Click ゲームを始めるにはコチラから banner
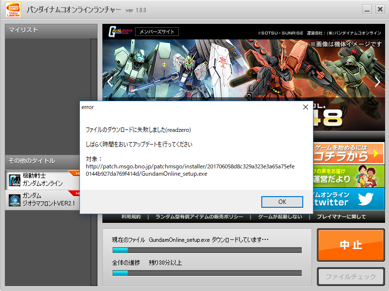 point(349,153)
